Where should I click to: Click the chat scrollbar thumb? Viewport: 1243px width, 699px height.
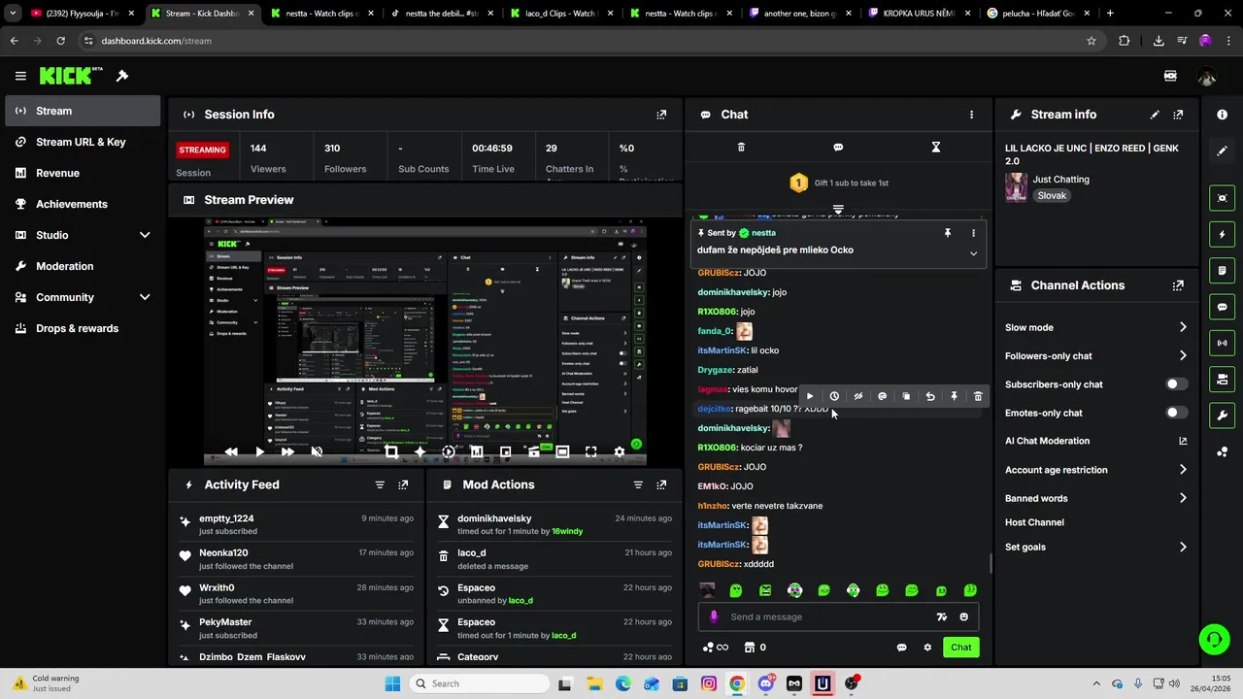pyautogui.click(x=991, y=563)
